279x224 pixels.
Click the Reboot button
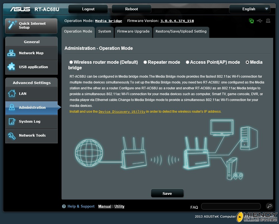(131, 9)
